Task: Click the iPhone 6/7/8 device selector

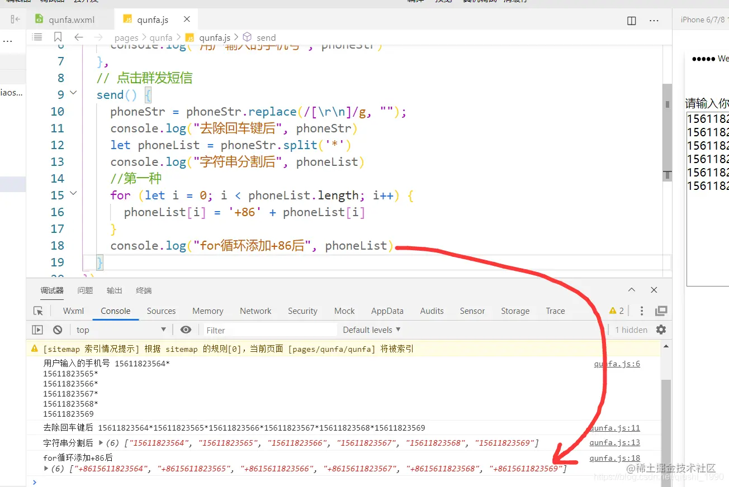Action: click(704, 20)
